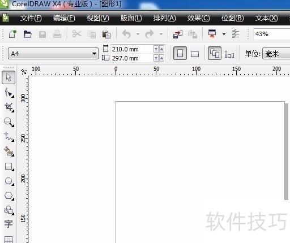The image size is (290, 243).
Task: Click the Save disk icon
Action: (x=42, y=34)
